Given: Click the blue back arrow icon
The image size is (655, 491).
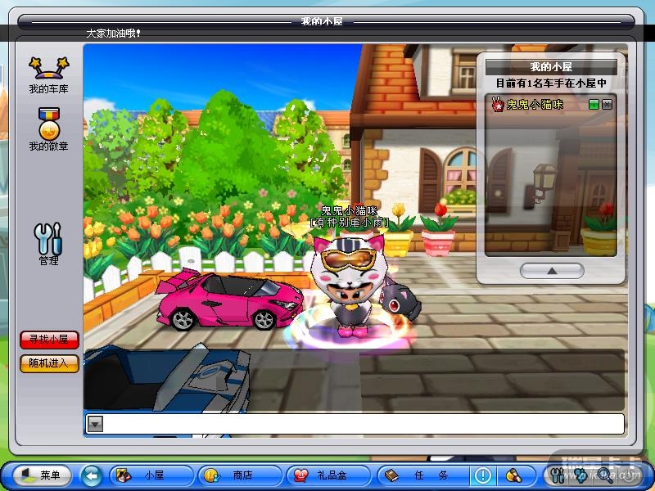Looking at the screenshot, I should [x=91, y=475].
